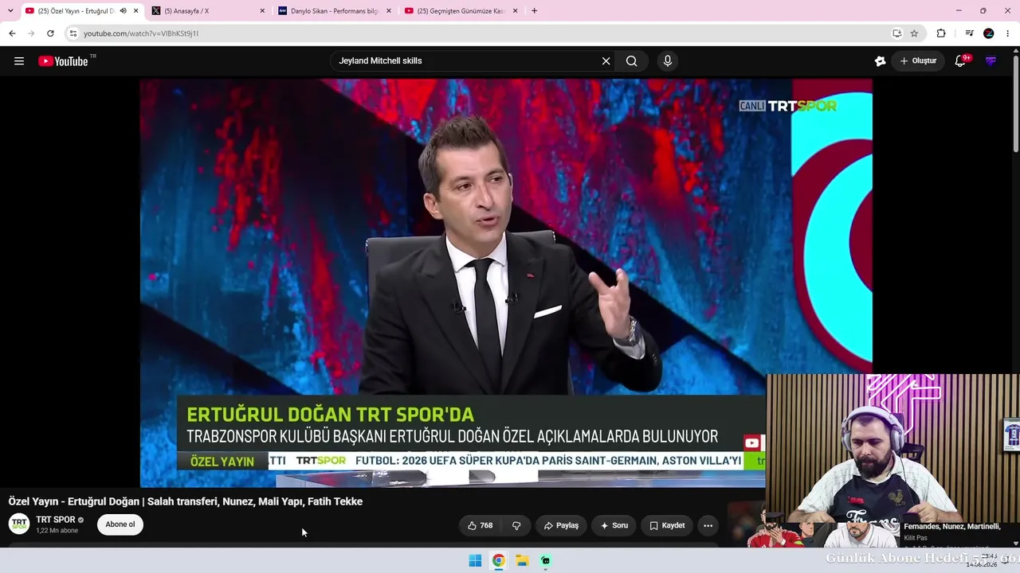1020x573 pixels.
Task: Switch to the Danylo Sikan tab
Action: click(335, 11)
